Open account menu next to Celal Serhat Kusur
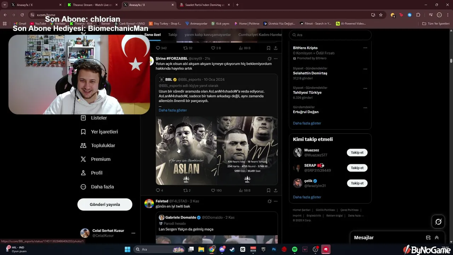Screen dimensions: 453x255 (133, 233)
